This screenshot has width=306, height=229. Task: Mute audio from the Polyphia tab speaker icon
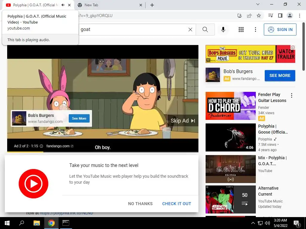63,5
